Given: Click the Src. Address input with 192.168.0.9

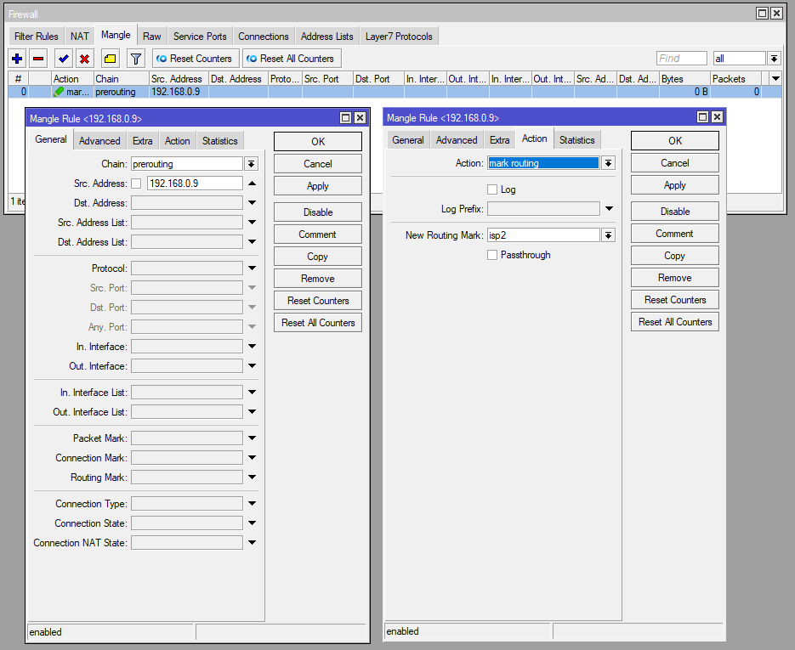Looking at the screenshot, I should [196, 184].
